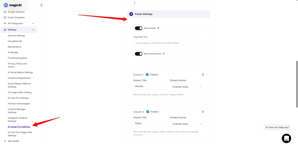
Task: Disable the Show Social Icons switch
Action: click(x=139, y=54)
